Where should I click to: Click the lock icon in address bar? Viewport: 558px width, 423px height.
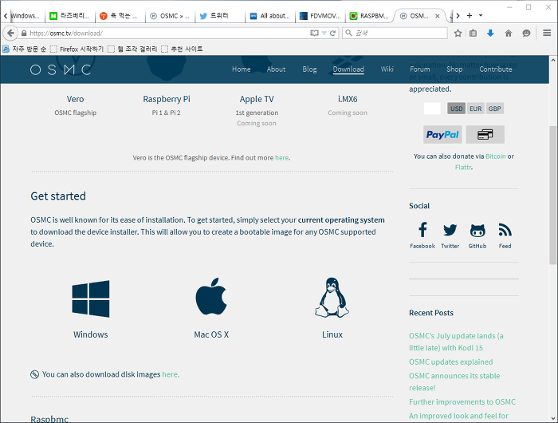(x=24, y=34)
